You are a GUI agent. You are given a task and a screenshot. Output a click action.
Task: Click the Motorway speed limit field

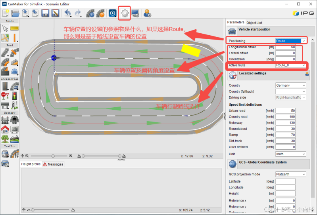(286, 123)
